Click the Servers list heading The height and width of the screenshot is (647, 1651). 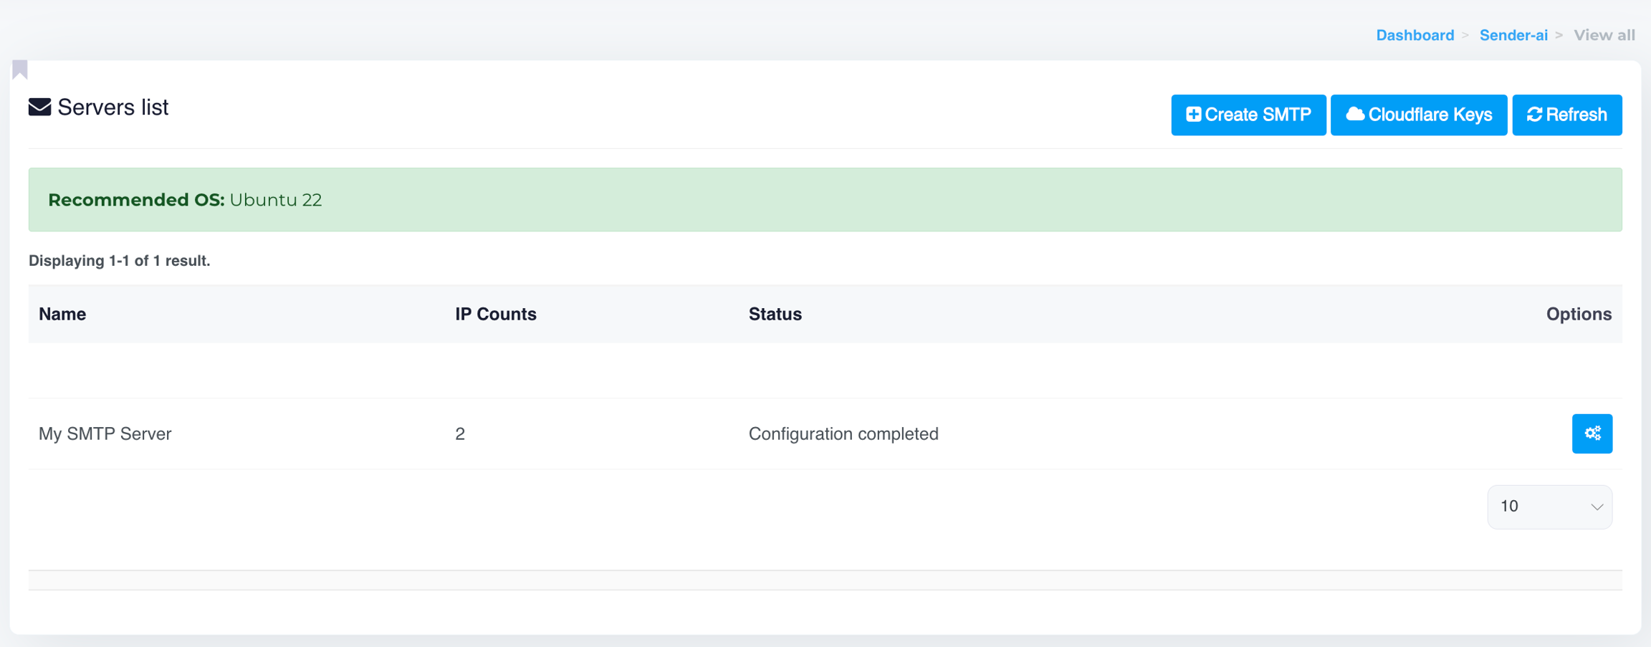tap(113, 107)
